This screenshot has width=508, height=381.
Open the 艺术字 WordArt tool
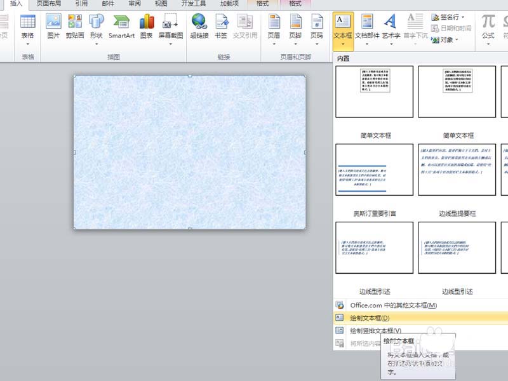[391, 26]
